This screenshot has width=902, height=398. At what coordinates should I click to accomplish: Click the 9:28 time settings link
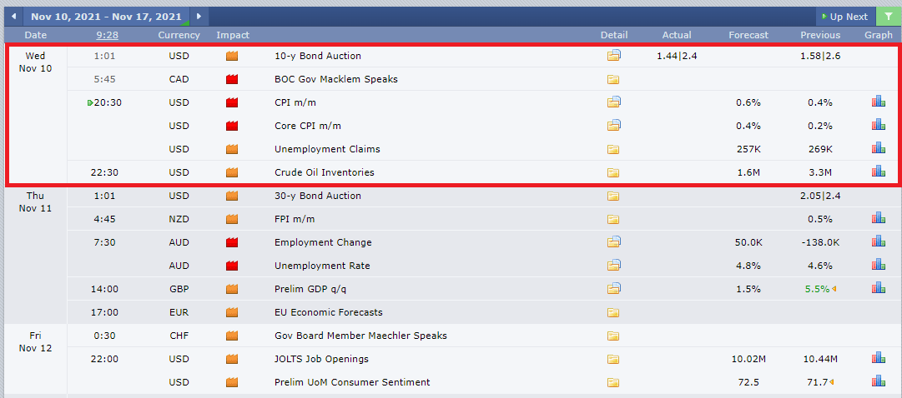pyautogui.click(x=108, y=35)
